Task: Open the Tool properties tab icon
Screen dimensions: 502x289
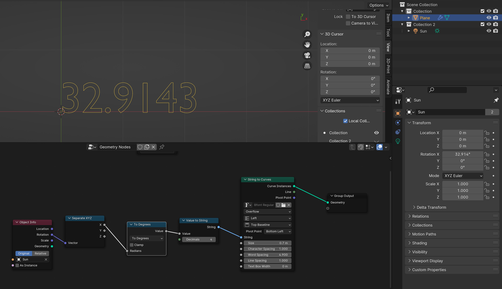Action: [398, 102]
